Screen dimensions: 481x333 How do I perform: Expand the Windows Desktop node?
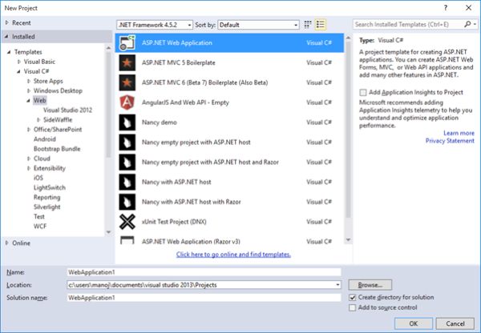(29, 91)
